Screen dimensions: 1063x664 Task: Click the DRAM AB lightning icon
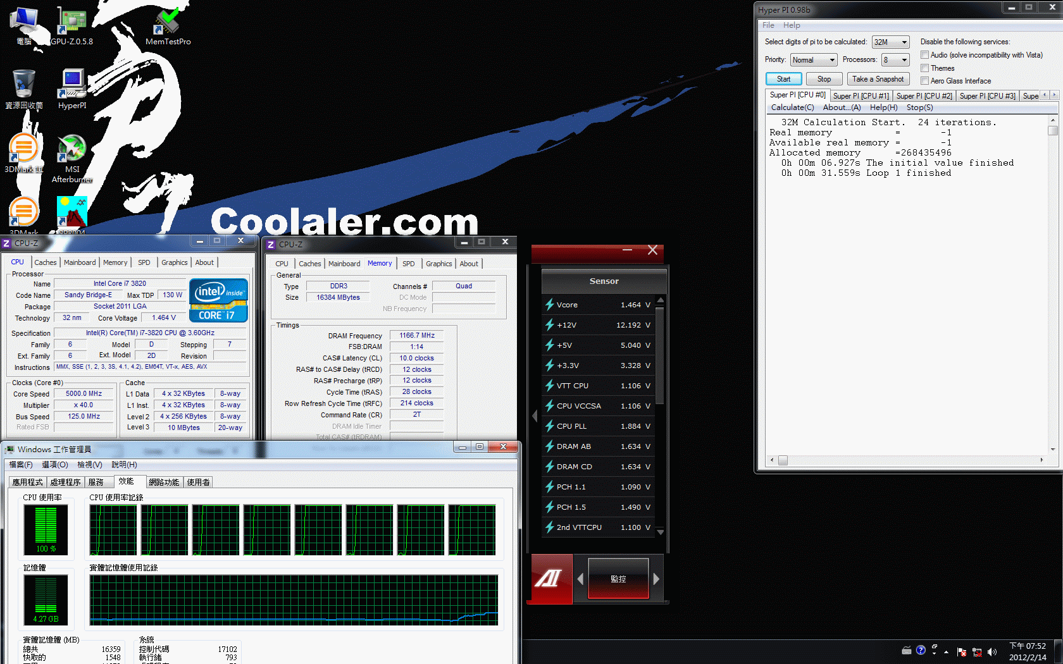click(550, 446)
